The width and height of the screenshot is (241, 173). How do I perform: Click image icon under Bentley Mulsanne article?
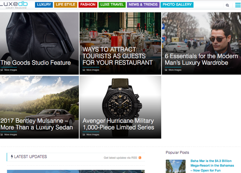(2, 135)
